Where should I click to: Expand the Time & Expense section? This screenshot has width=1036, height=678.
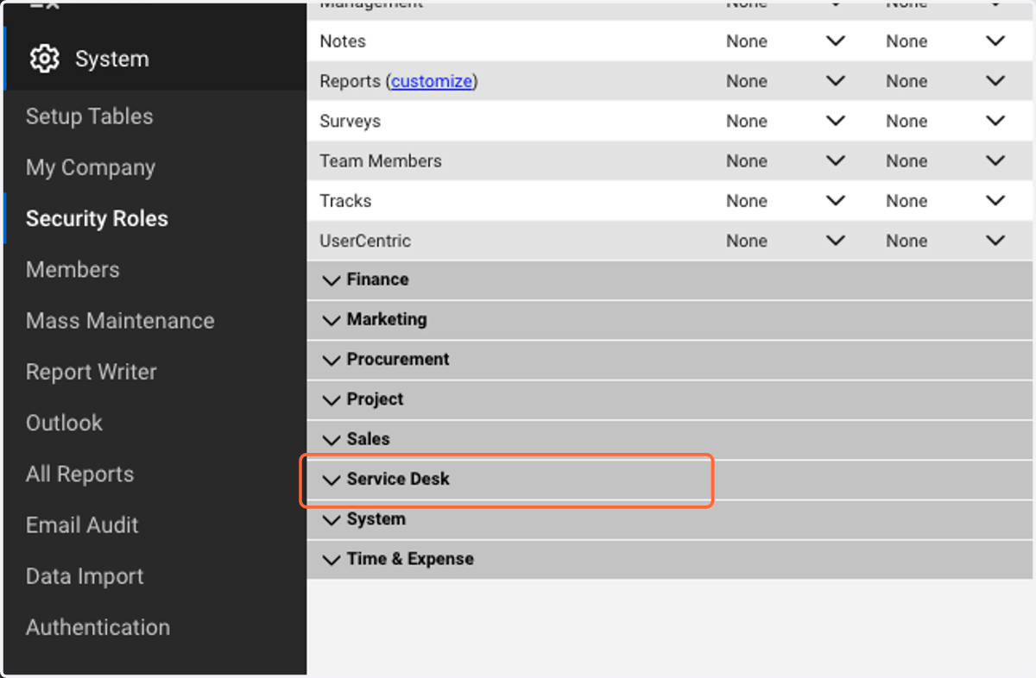[670, 559]
